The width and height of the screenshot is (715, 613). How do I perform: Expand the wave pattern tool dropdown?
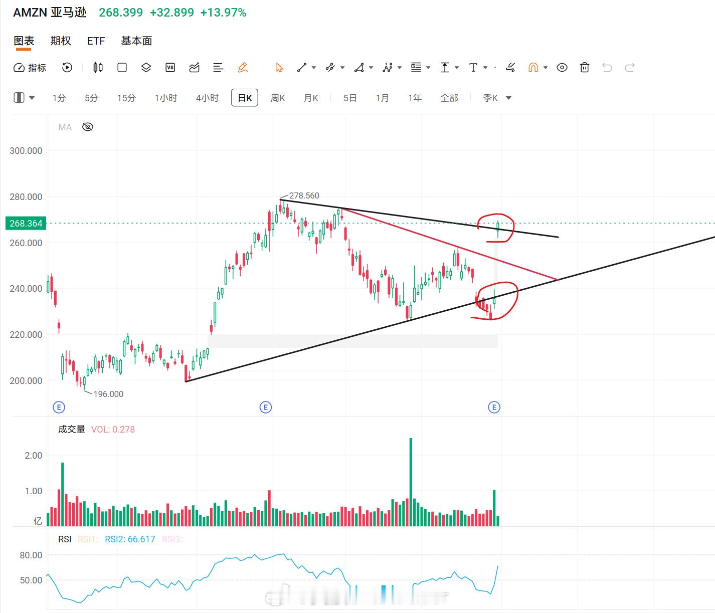point(400,68)
